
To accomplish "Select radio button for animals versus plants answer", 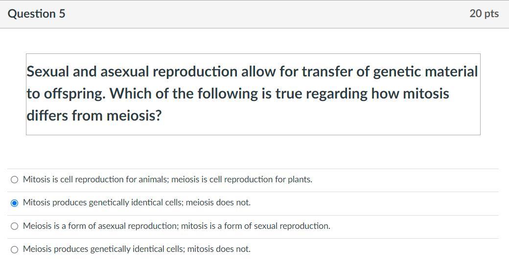I will coord(15,180).
